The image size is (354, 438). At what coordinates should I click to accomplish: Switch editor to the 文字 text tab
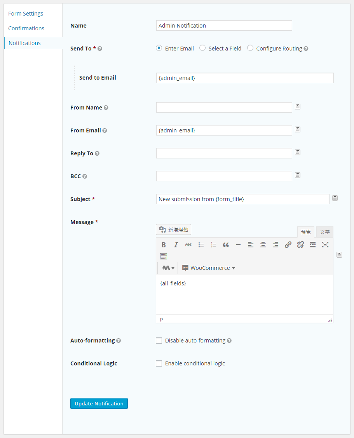pos(325,232)
